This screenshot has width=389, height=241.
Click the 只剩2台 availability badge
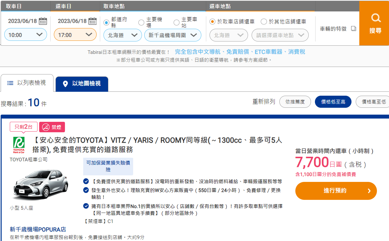(x=23, y=127)
